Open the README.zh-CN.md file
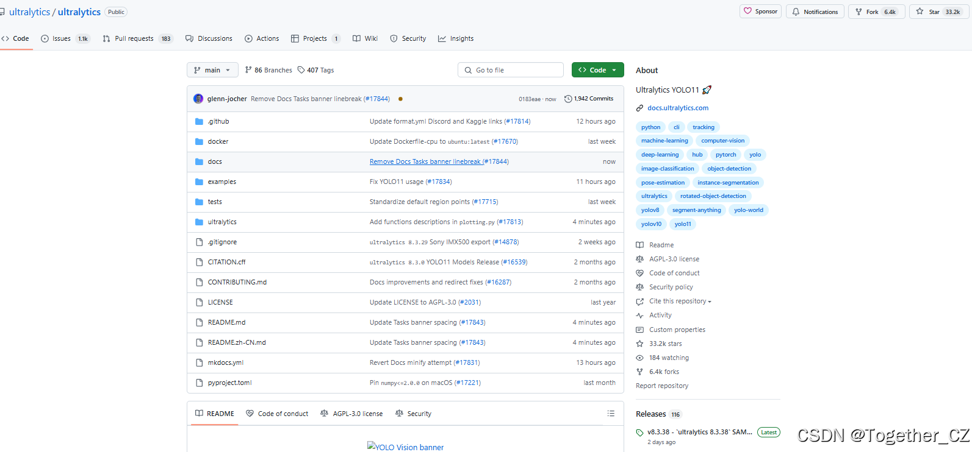 237,343
